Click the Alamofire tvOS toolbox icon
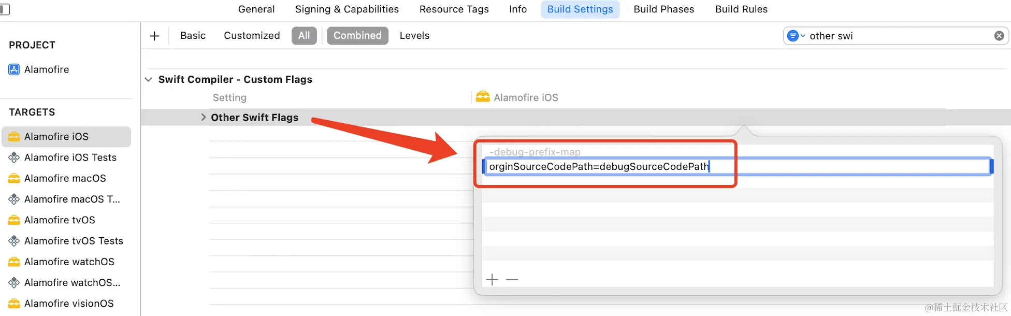The height and width of the screenshot is (316, 1011). (14, 220)
